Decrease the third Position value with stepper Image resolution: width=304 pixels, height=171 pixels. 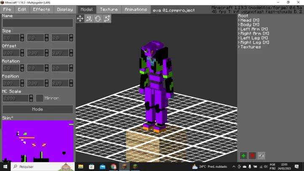(71, 85)
